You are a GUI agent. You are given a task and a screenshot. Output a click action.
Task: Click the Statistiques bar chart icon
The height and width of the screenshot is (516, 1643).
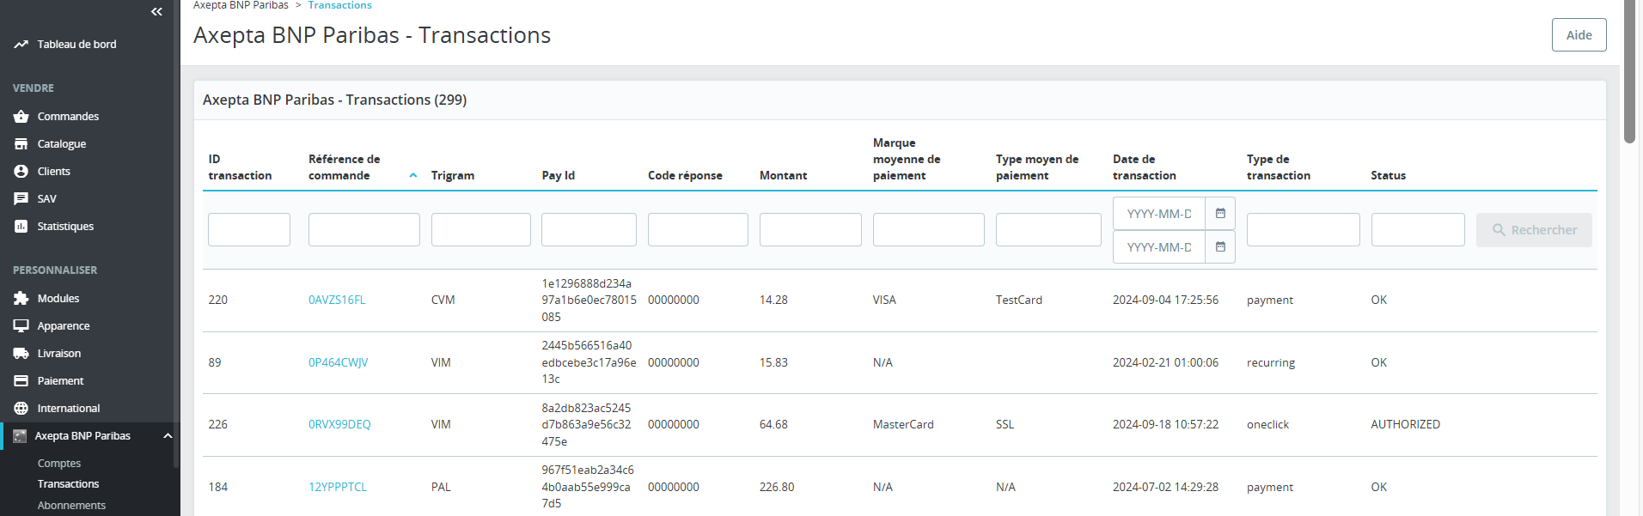[21, 226]
